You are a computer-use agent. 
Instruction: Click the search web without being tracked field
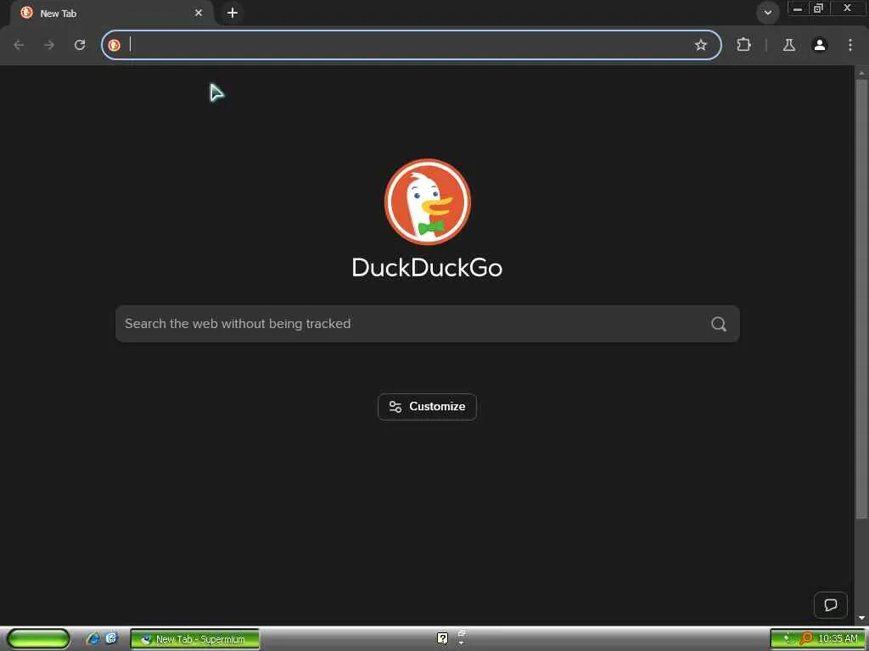pos(428,324)
